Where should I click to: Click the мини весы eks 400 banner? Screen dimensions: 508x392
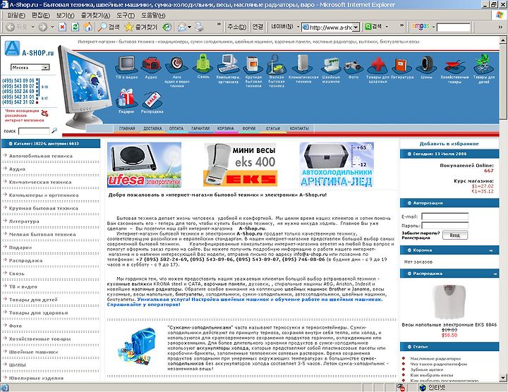pos(240,165)
